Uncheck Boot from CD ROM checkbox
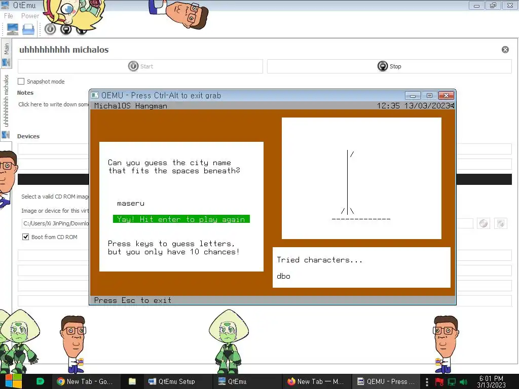 pyautogui.click(x=25, y=237)
